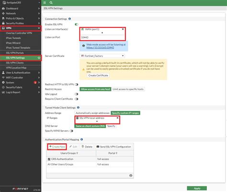Open the Server Certificate dropdown
227x192 pixels.
click(x=102, y=56)
